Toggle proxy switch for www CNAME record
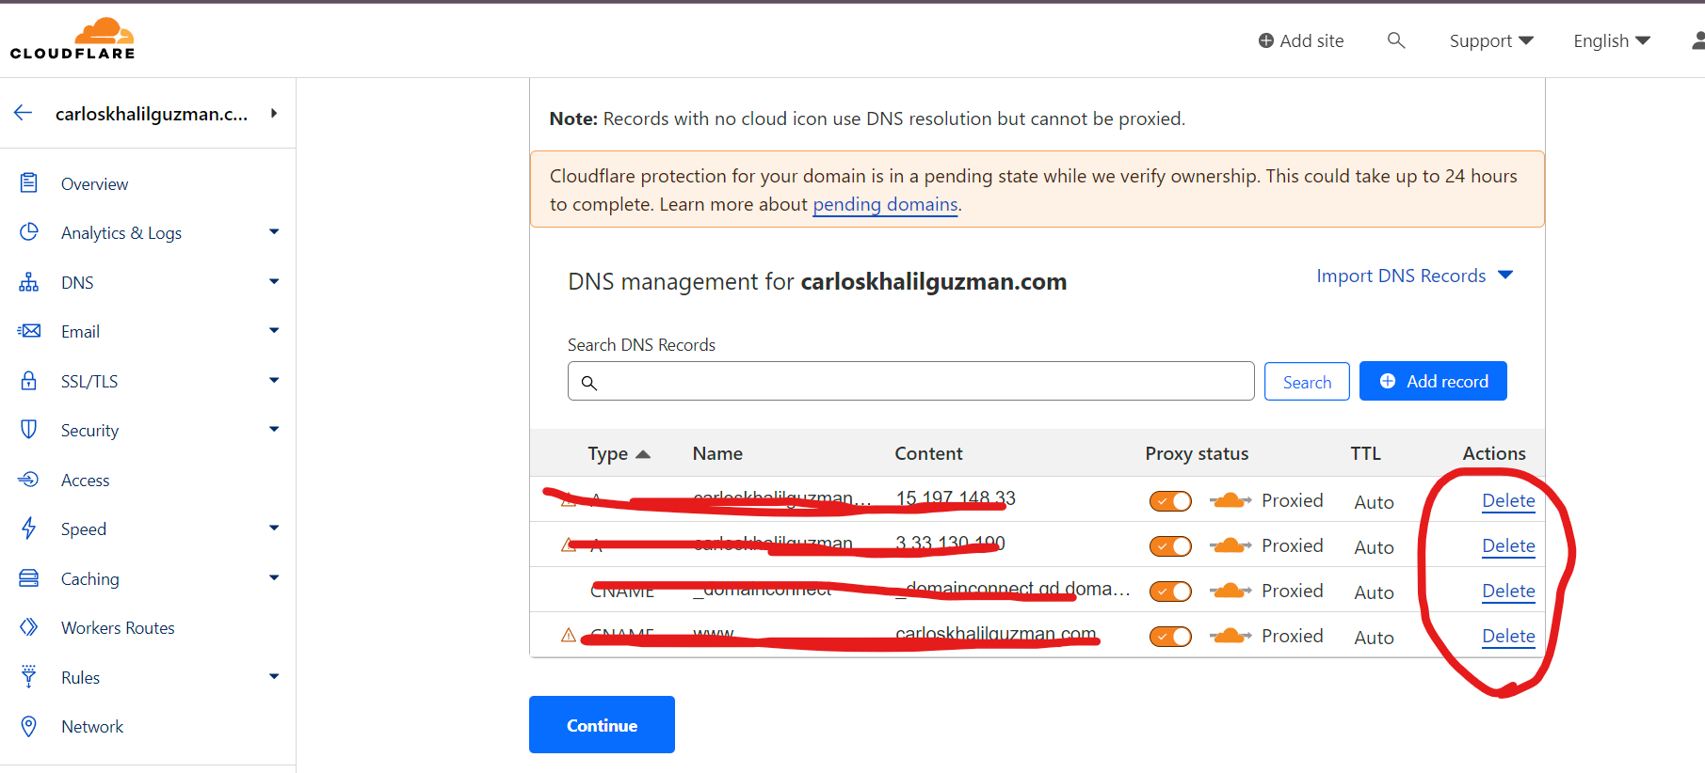Screen dimensions: 1705x773 [1170, 637]
